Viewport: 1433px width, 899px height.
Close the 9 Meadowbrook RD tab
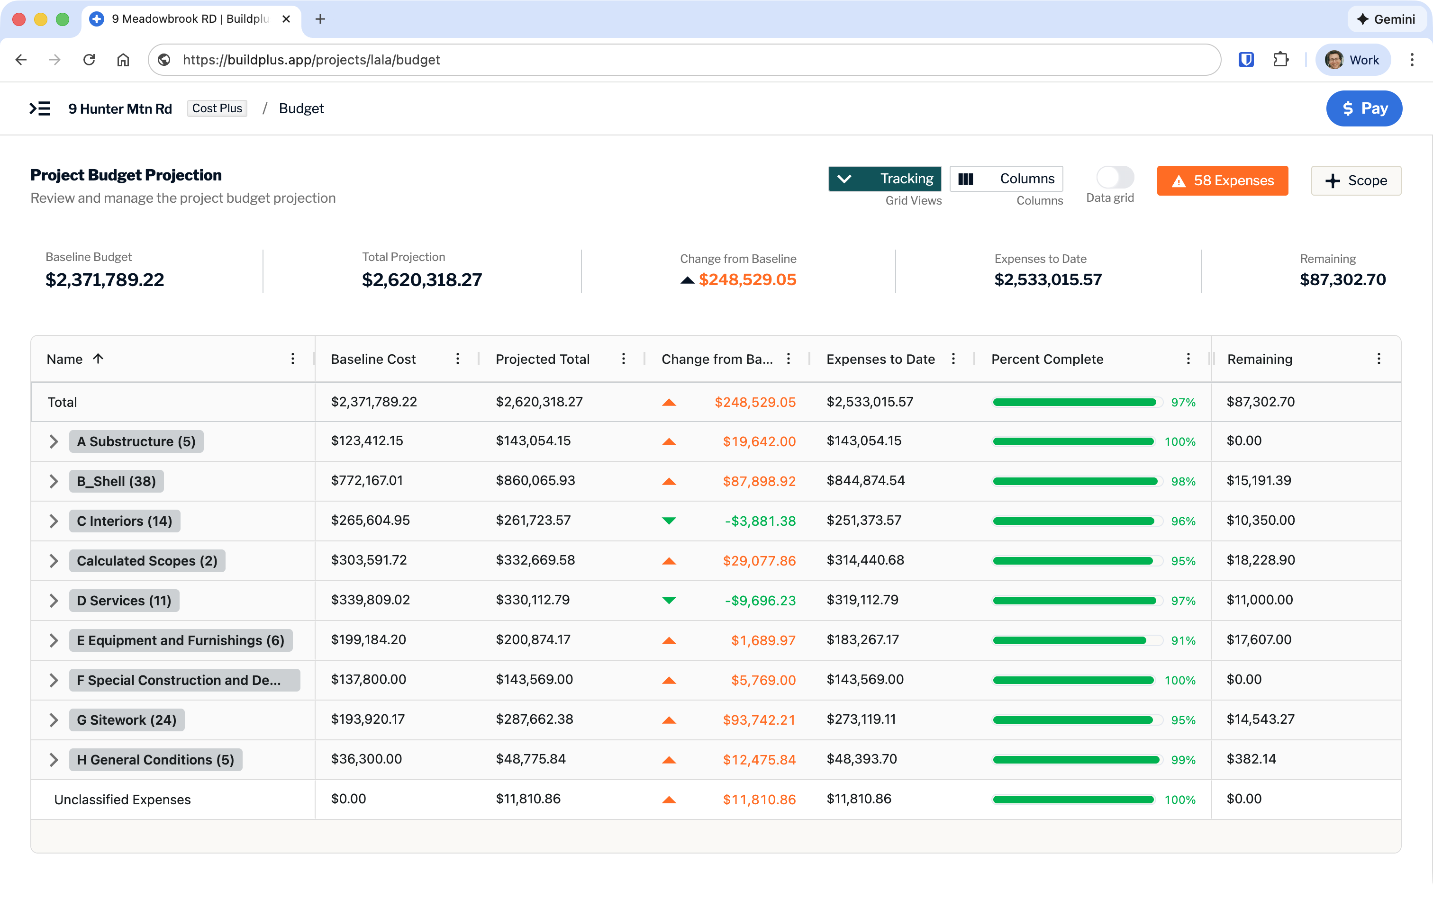point(286,19)
